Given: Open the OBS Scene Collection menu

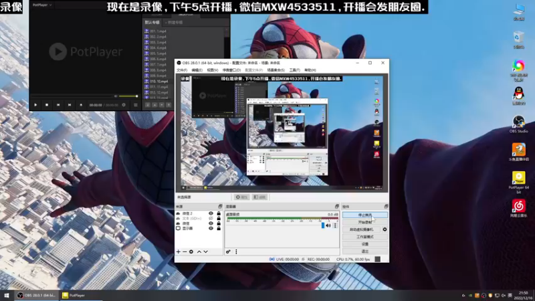Looking at the screenshot, I should tap(276, 70).
